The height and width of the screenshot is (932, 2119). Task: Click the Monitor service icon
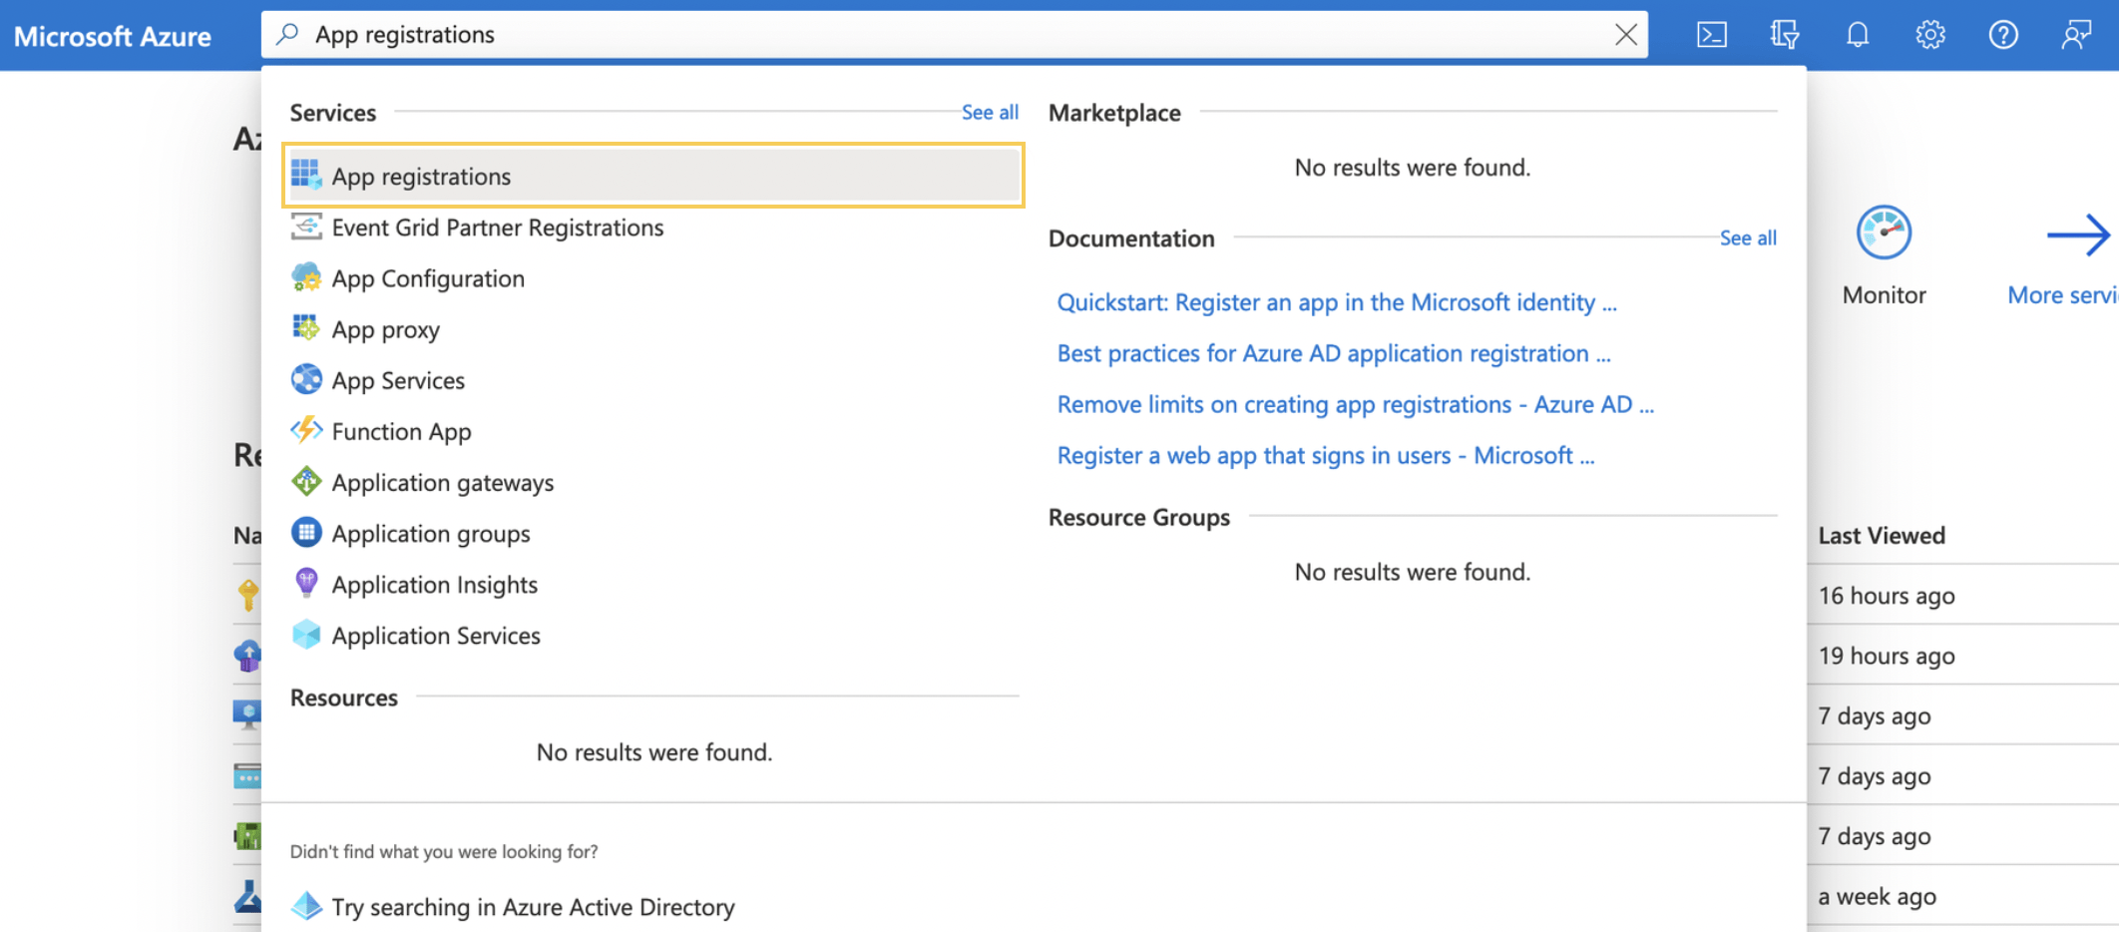point(1884,233)
